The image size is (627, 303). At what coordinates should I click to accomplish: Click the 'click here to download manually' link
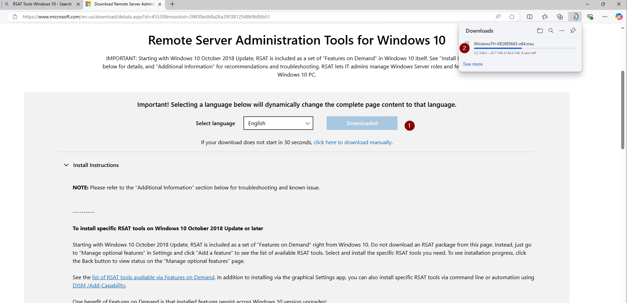(352, 142)
